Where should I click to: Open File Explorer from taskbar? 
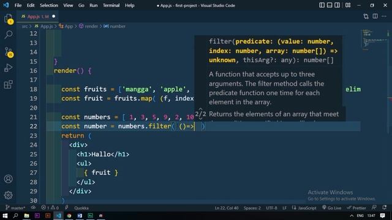click(x=26, y=216)
